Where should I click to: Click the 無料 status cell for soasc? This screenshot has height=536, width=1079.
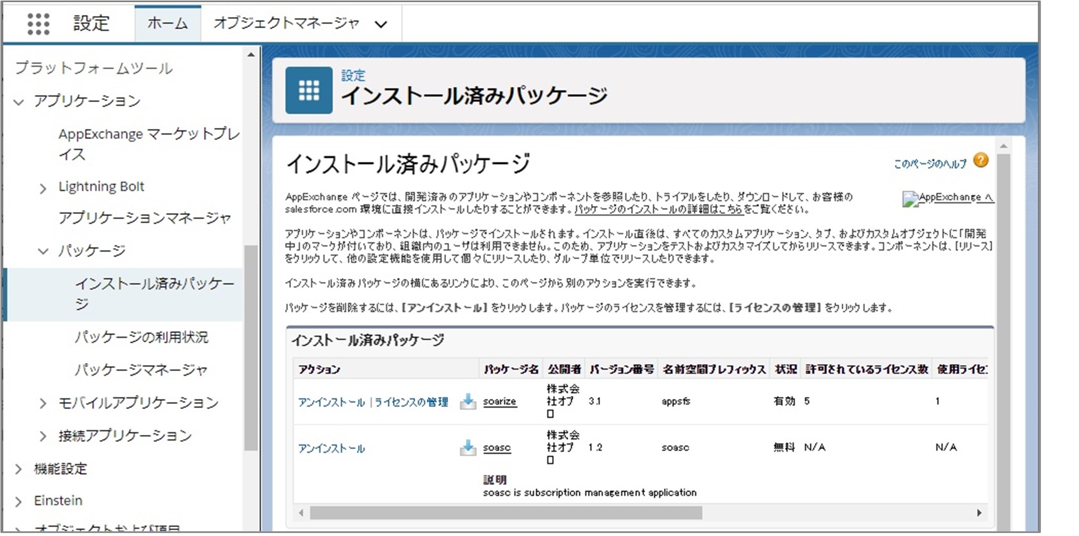point(784,447)
